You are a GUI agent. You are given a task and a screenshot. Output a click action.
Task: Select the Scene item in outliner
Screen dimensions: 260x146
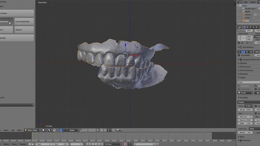click(x=245, y=6)
